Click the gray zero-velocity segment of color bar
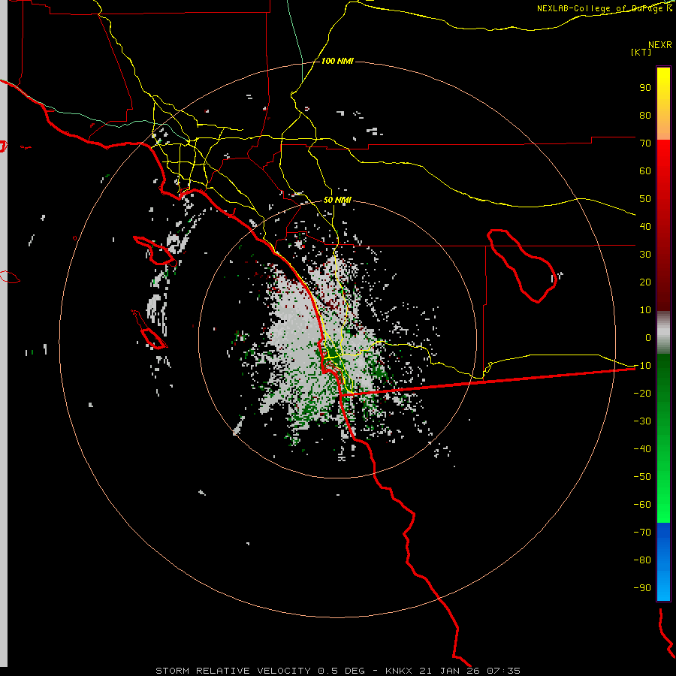 tap(663, 333)
